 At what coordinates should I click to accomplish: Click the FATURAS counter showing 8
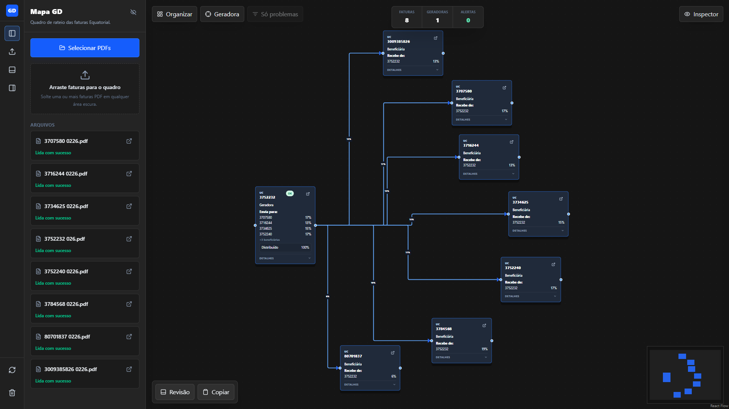click(x=407, y=17)
